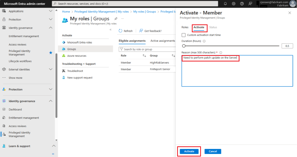Open the help question mark icon
This screenshot has width=297, height=157.
(242, 4)
